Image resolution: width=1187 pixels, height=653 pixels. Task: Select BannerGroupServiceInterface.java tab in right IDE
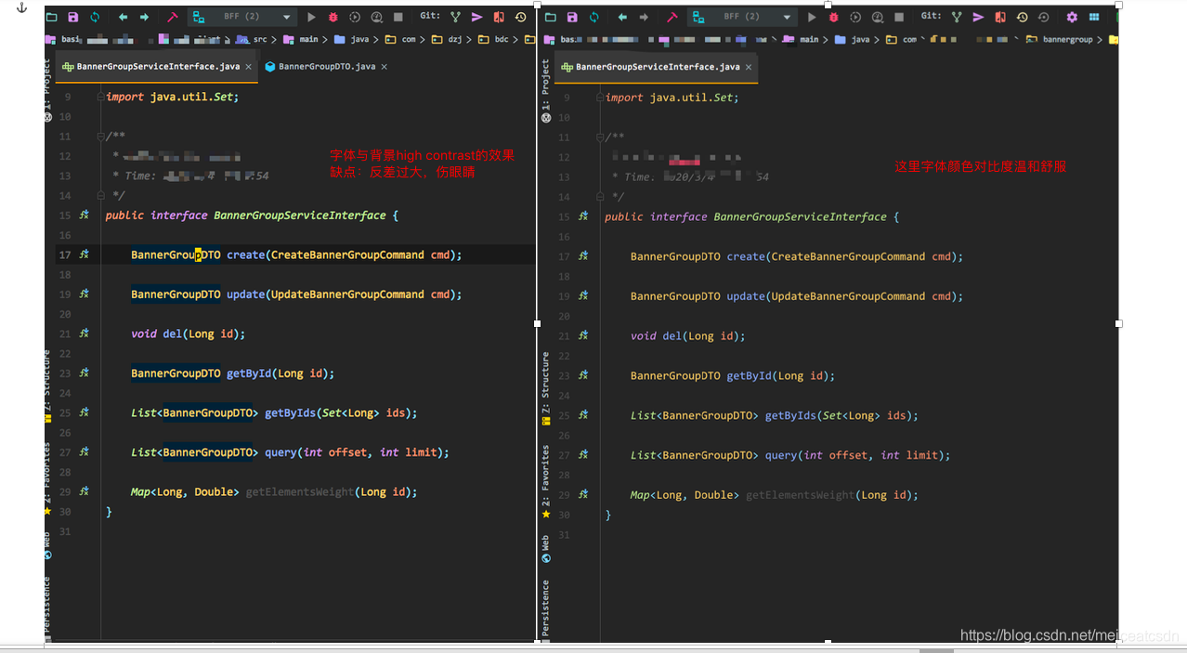pyautogui.click(x=656, y=66)
